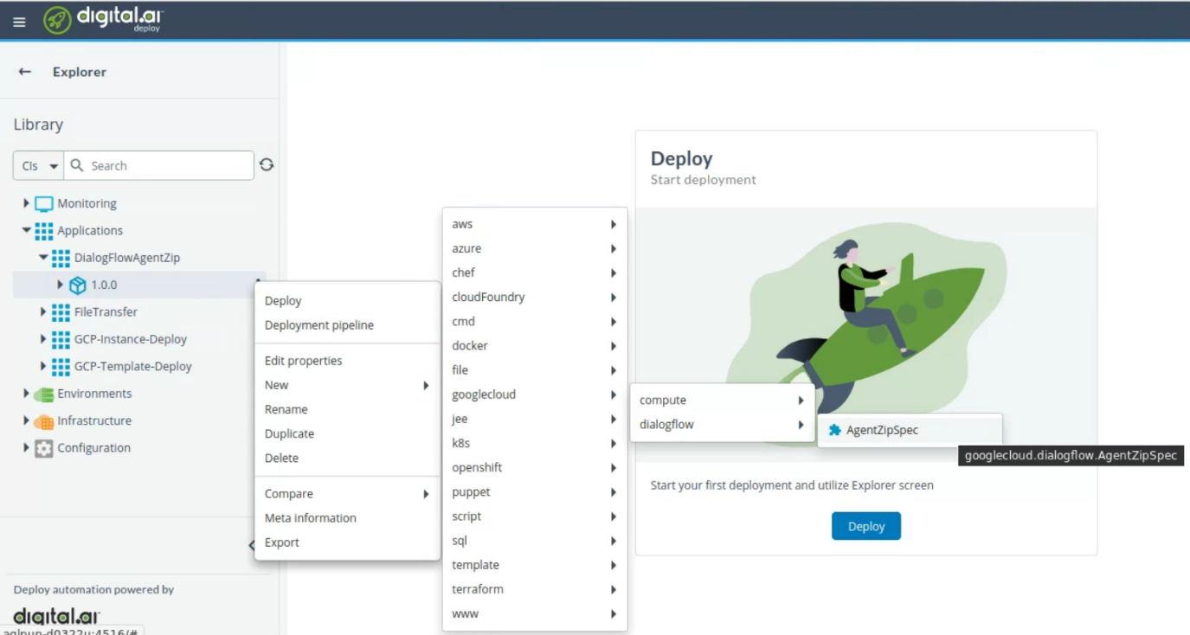Click the Infrastructure icon
The width and height of the screenshot is (1190, 635).
click(x=44, y=421)
